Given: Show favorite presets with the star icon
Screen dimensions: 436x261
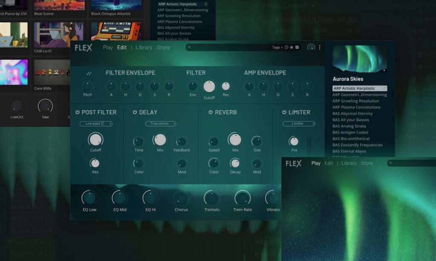Looking at the screenshot, I should (x=291, y=48).
